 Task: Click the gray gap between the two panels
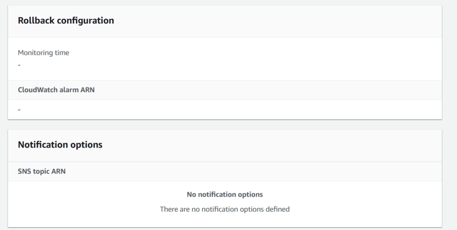[224, 125]
